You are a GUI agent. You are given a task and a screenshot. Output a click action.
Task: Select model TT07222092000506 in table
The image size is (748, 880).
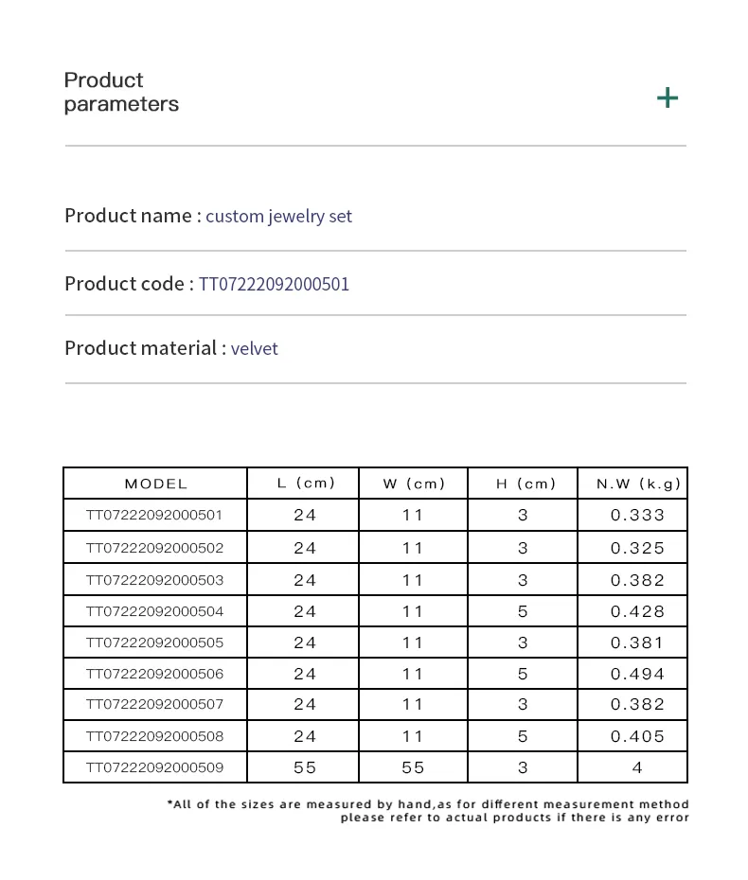coord(154,674)
